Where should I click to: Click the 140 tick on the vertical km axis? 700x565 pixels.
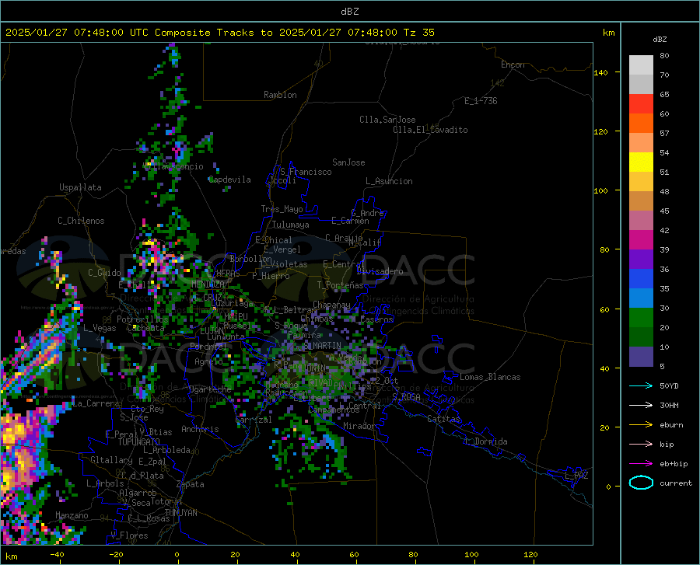(x=600, y=72)
